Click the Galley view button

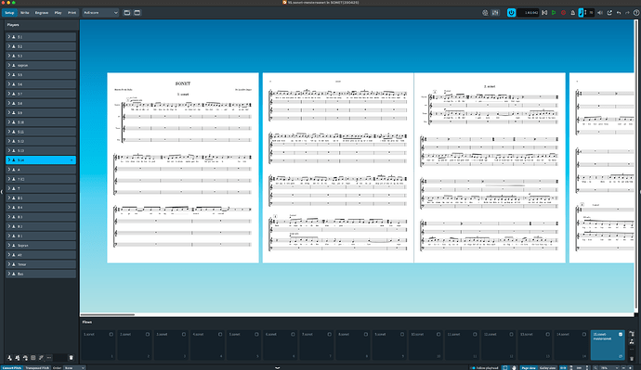[x=547, y=367]
